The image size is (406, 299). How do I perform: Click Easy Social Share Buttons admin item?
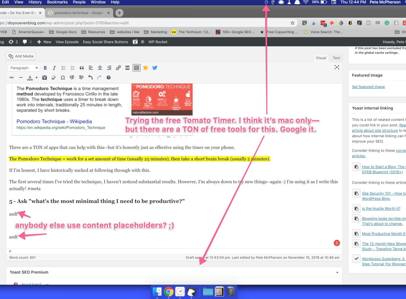[x=105, y=42]
